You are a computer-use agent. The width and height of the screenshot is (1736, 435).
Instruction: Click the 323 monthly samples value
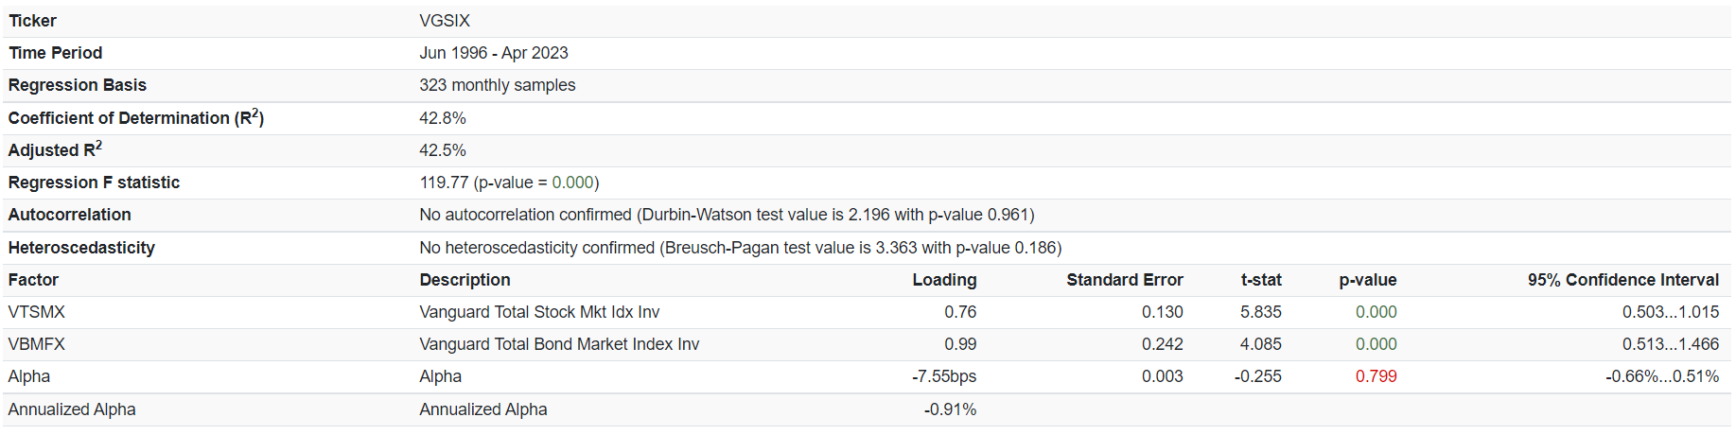(497, 85)
